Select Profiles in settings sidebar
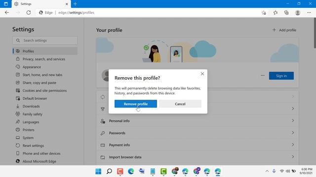The height and width of the screenshot is (177, 316). click(45, 51)
